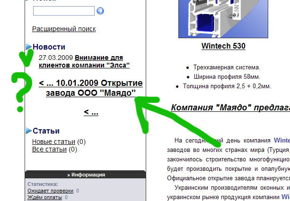Click the blue triangle beside Новости
Screen dimensions: 290x201
29,47
